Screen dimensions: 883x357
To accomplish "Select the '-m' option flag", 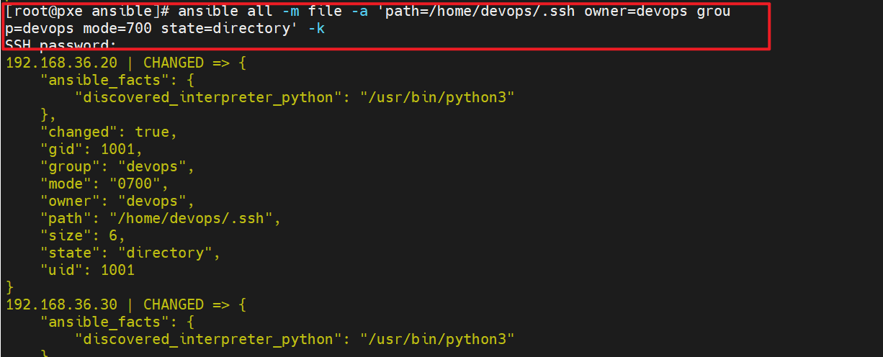I will pyautogui.click(x=290, y=13).
